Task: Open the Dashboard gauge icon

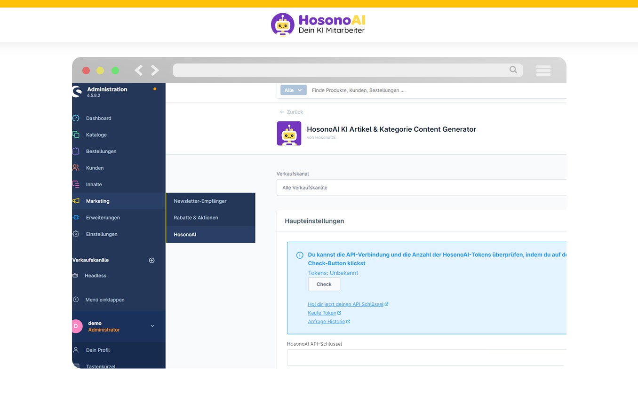Action: coord(76,118)
